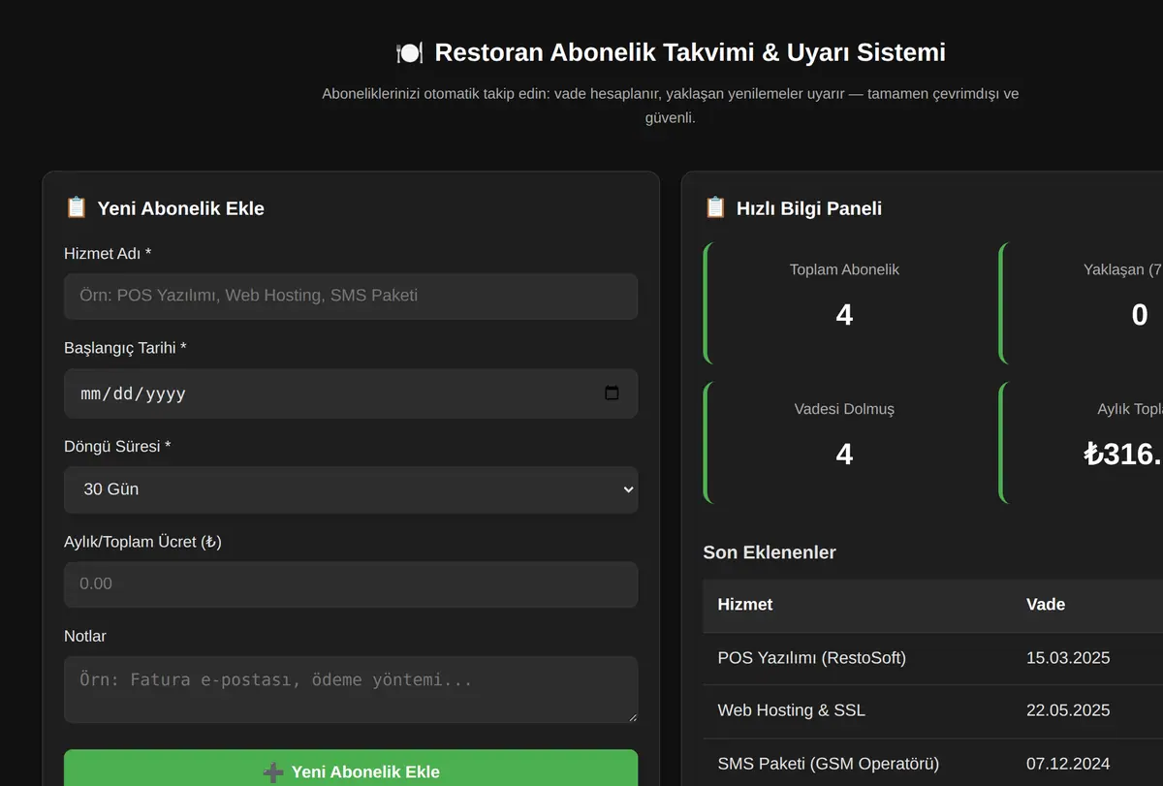The height and width of the screenshot is (786, 1163).
Task: Click the Hizmet Adı input field
Action: [x=351, y=296]
